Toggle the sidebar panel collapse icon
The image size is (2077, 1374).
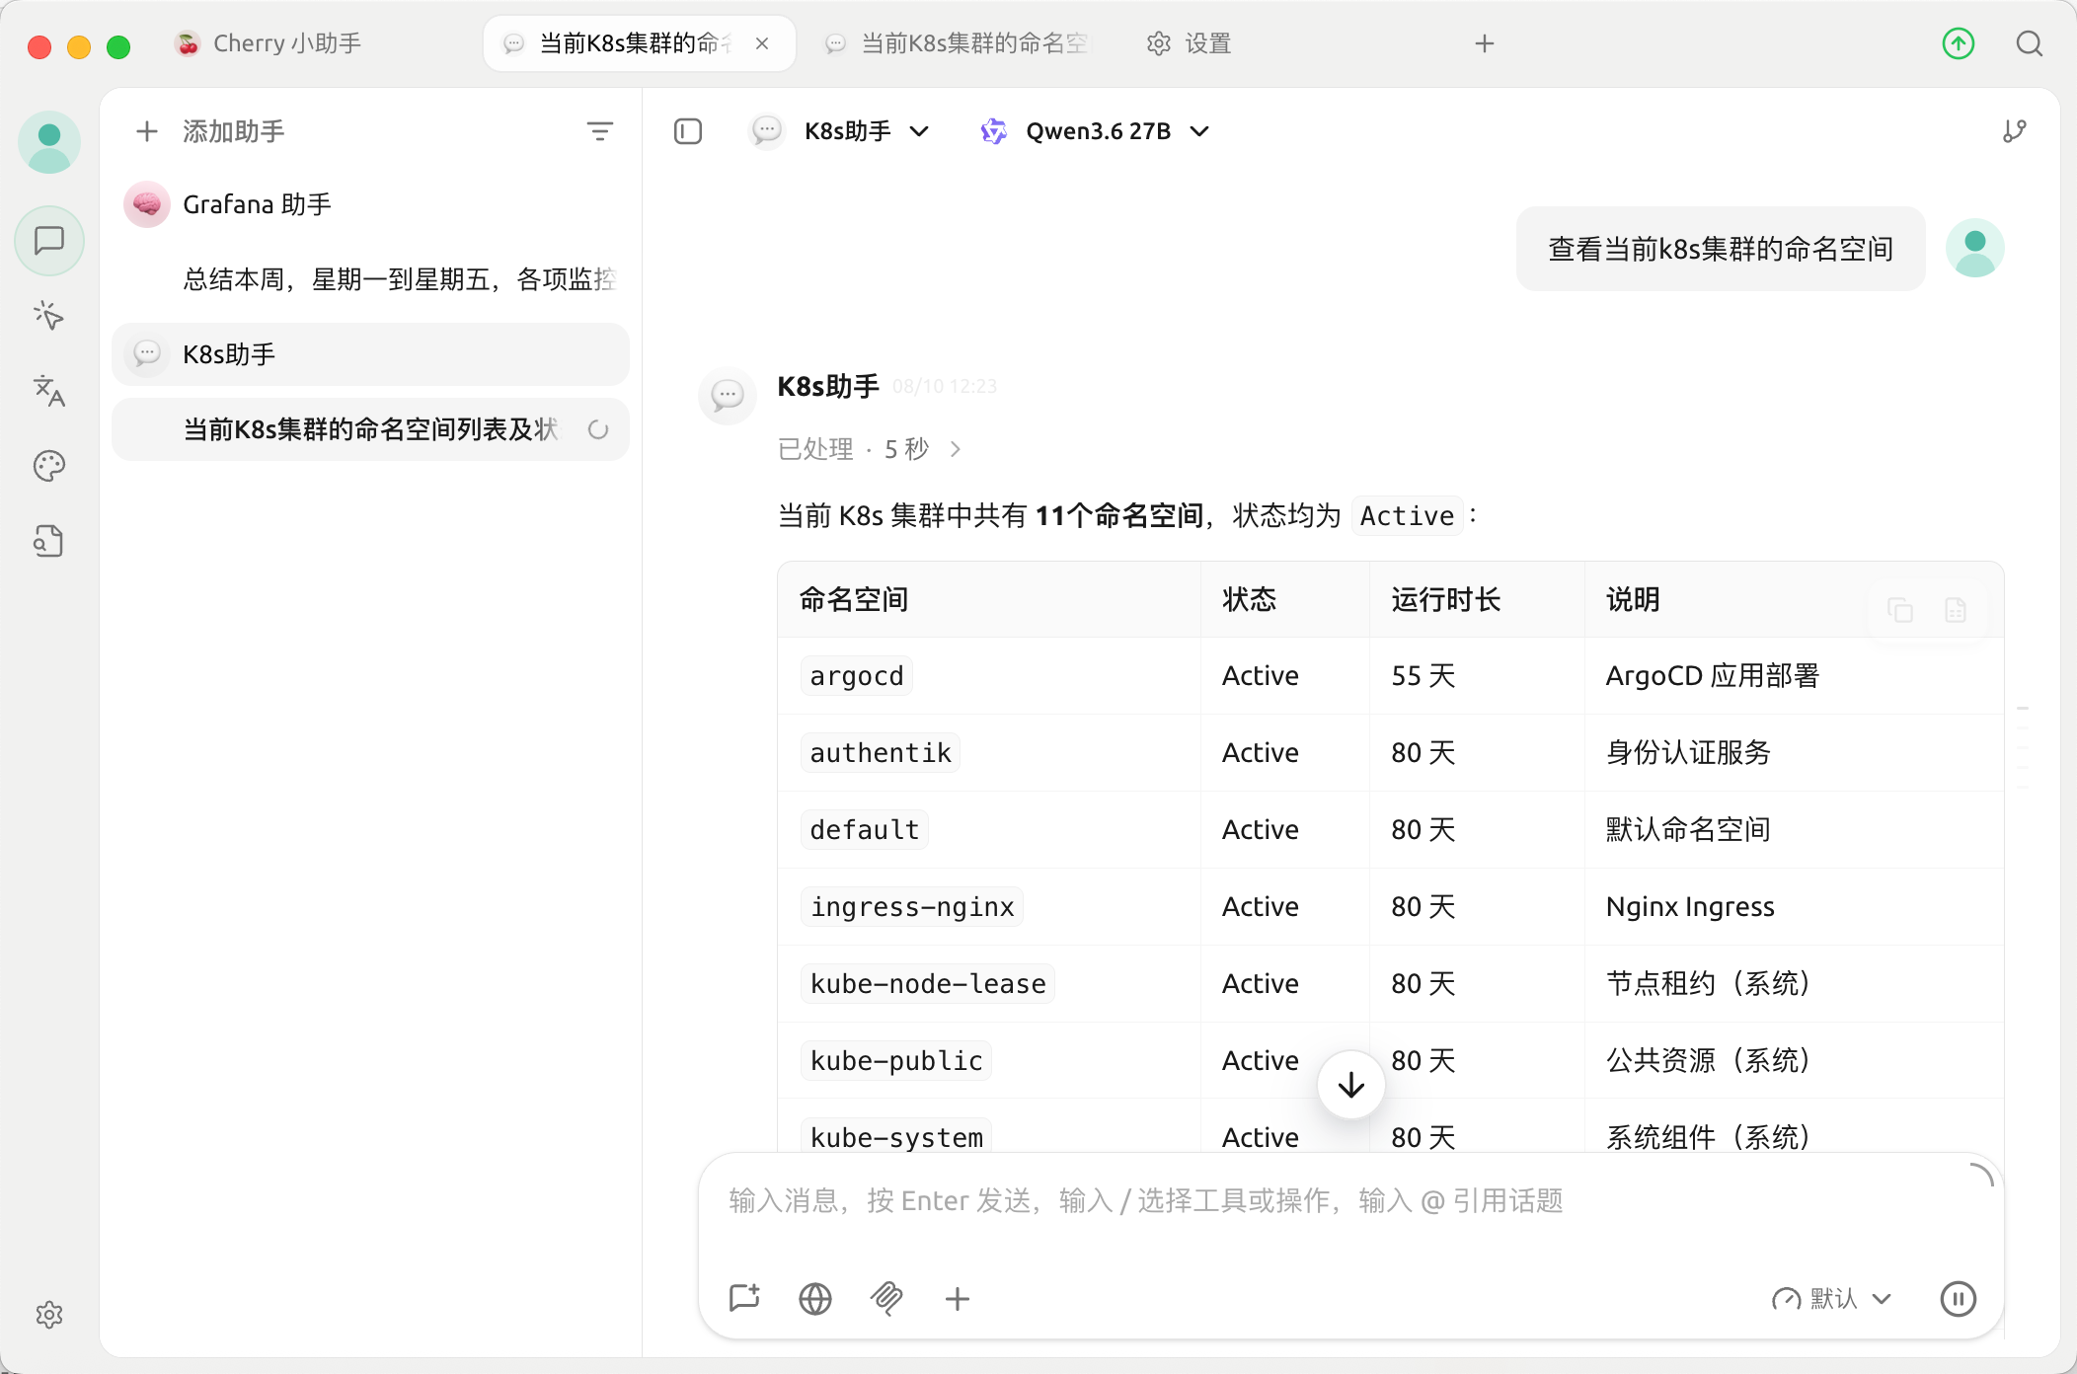pyautogui.click(x=688, y=131)
